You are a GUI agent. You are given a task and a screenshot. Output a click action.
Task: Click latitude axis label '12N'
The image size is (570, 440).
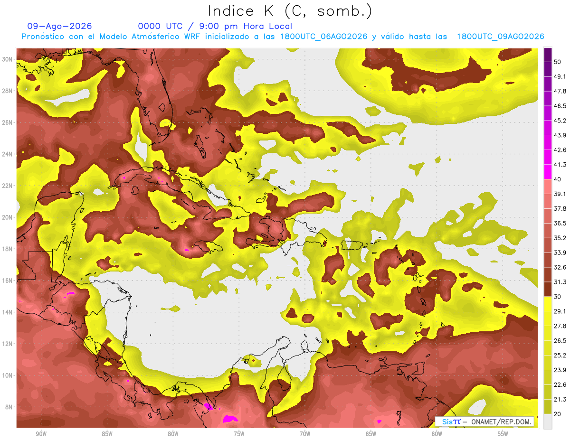coord(7,344)
